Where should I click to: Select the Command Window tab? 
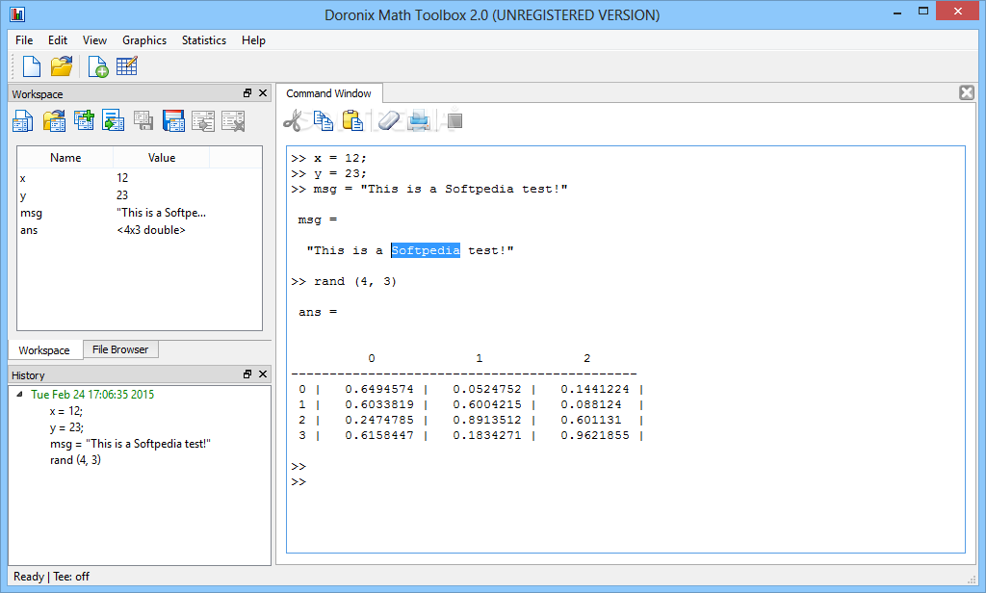coord(329,93)
